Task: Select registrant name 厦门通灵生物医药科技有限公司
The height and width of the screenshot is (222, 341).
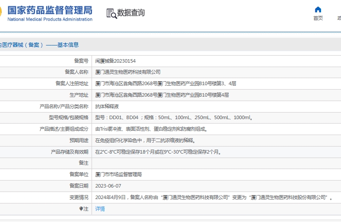Action: coord(128,72)
